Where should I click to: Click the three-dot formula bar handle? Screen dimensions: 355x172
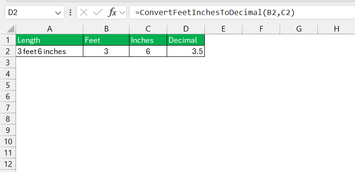point(71,12)
